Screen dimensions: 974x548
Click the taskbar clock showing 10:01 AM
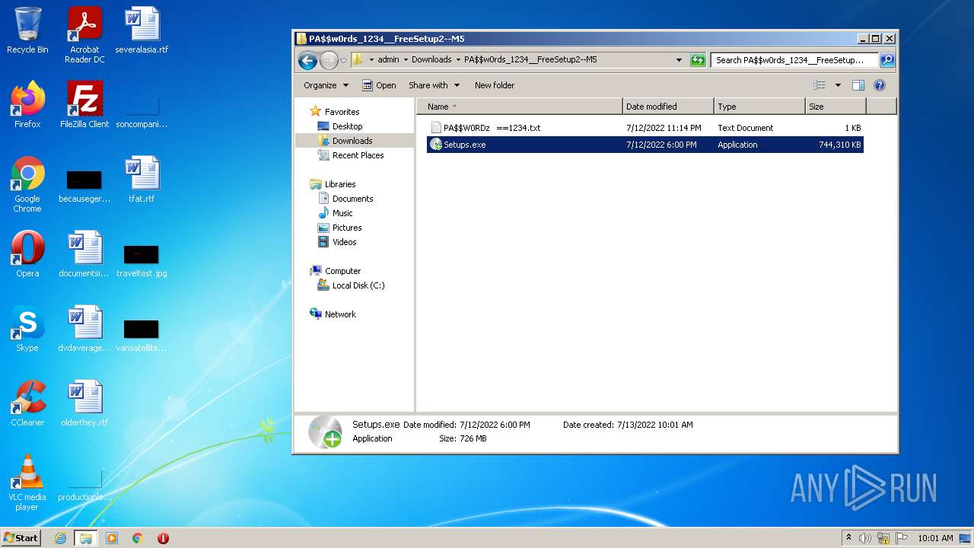point(934,538)
